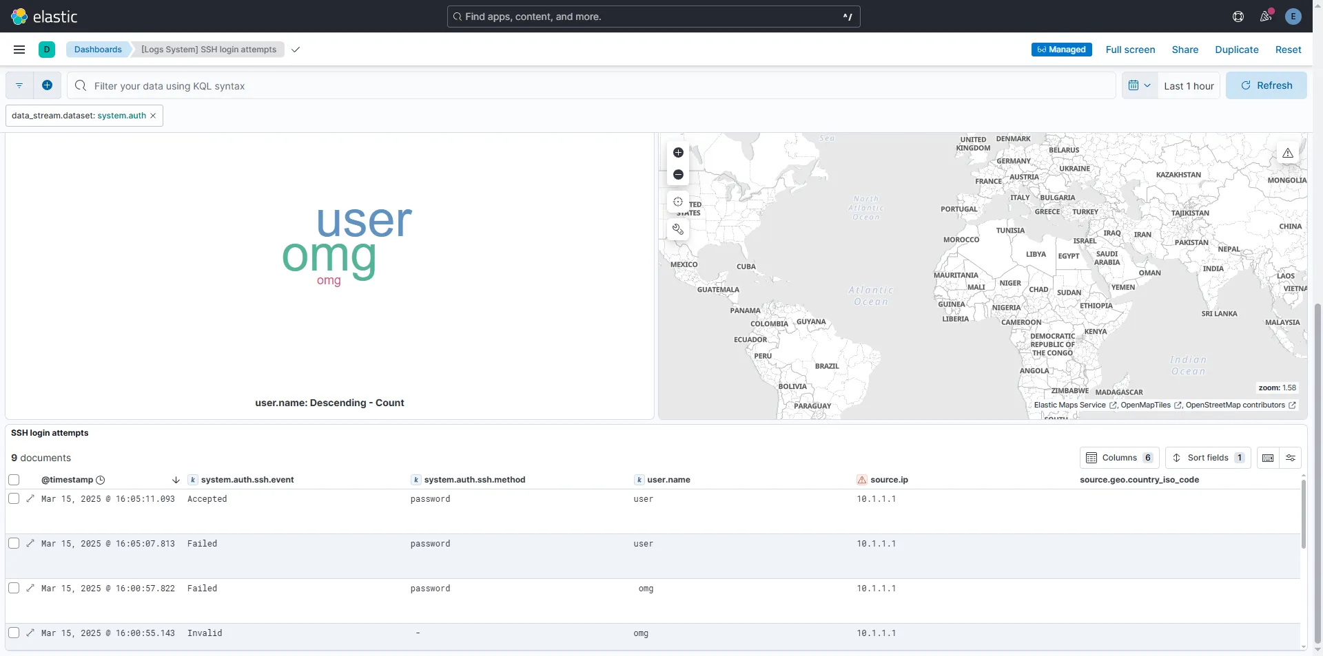Zoom in on the map
Viewport: 1323px width, 656px height.
tap(678, 153)
